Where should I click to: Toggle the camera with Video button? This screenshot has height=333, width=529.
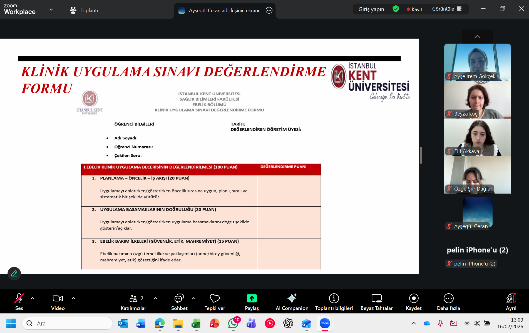(x=58, y=301)
